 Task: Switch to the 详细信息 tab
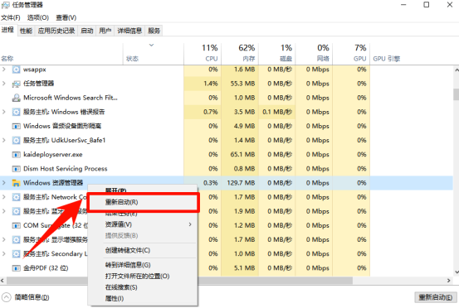[129, 31]
